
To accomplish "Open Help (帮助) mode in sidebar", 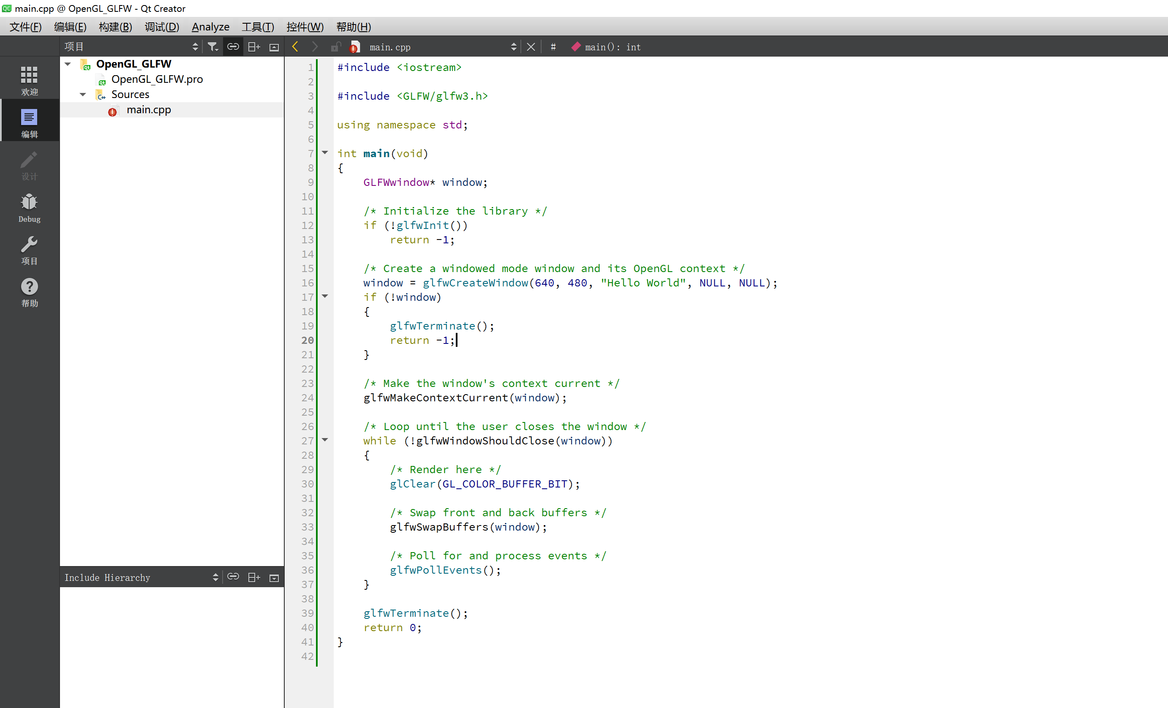I will 30,292.
